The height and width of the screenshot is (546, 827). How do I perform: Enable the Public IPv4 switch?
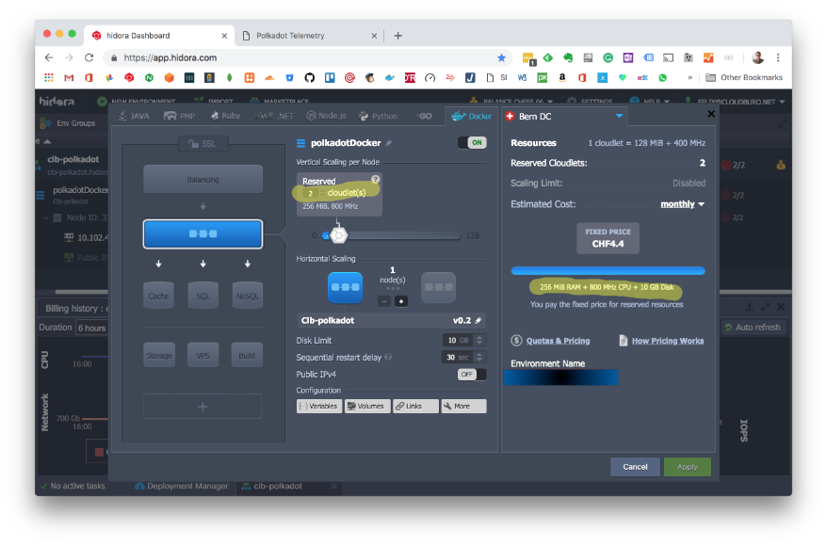click(472, 375)
